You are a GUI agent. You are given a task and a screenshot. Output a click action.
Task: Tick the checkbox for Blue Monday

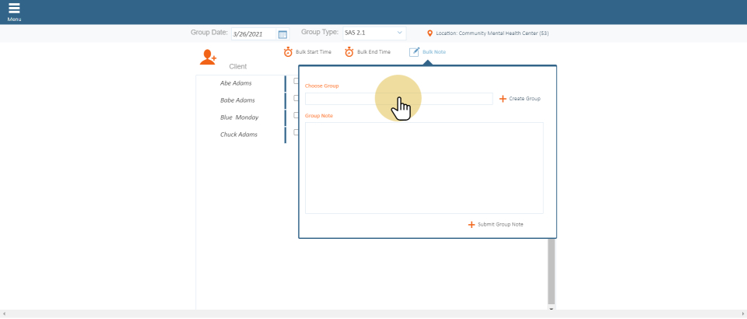[296, 115]
